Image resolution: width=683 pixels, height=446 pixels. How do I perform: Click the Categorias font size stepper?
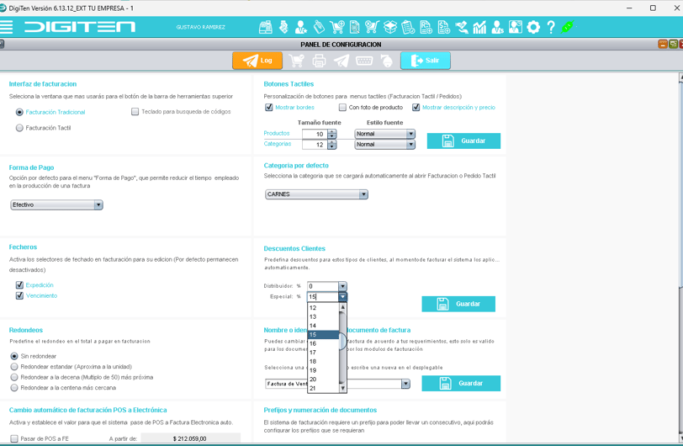[332, 145]
